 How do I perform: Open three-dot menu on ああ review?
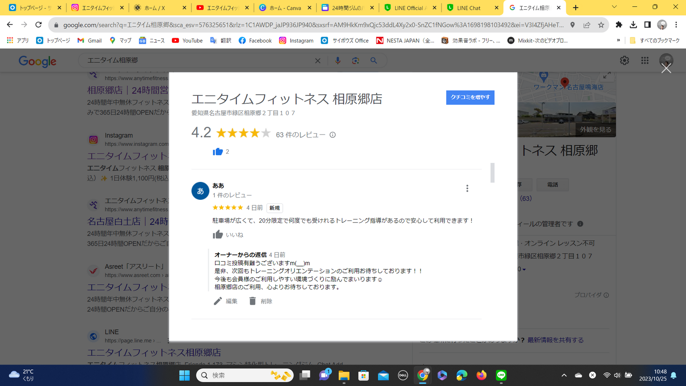click(x=467, y=188)
